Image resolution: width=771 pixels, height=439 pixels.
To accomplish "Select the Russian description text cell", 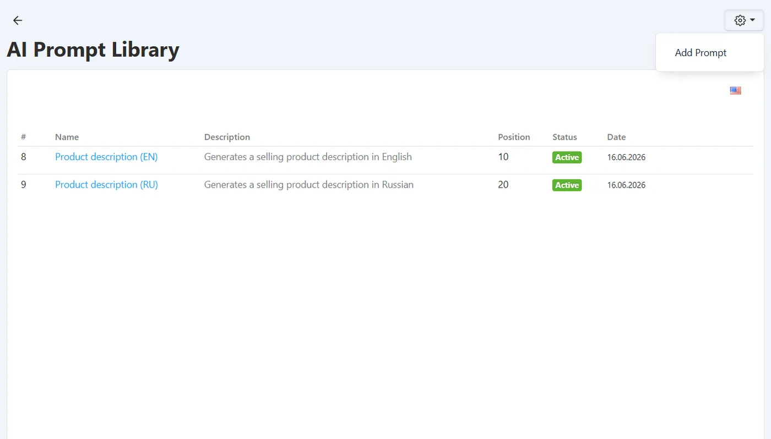I will (309, 185).
